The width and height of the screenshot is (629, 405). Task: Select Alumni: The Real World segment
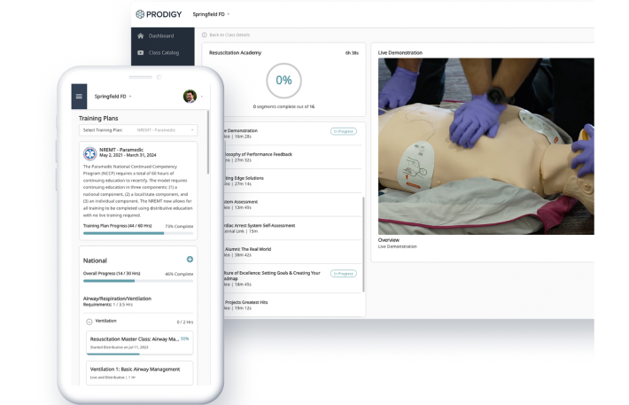[293, 252]
